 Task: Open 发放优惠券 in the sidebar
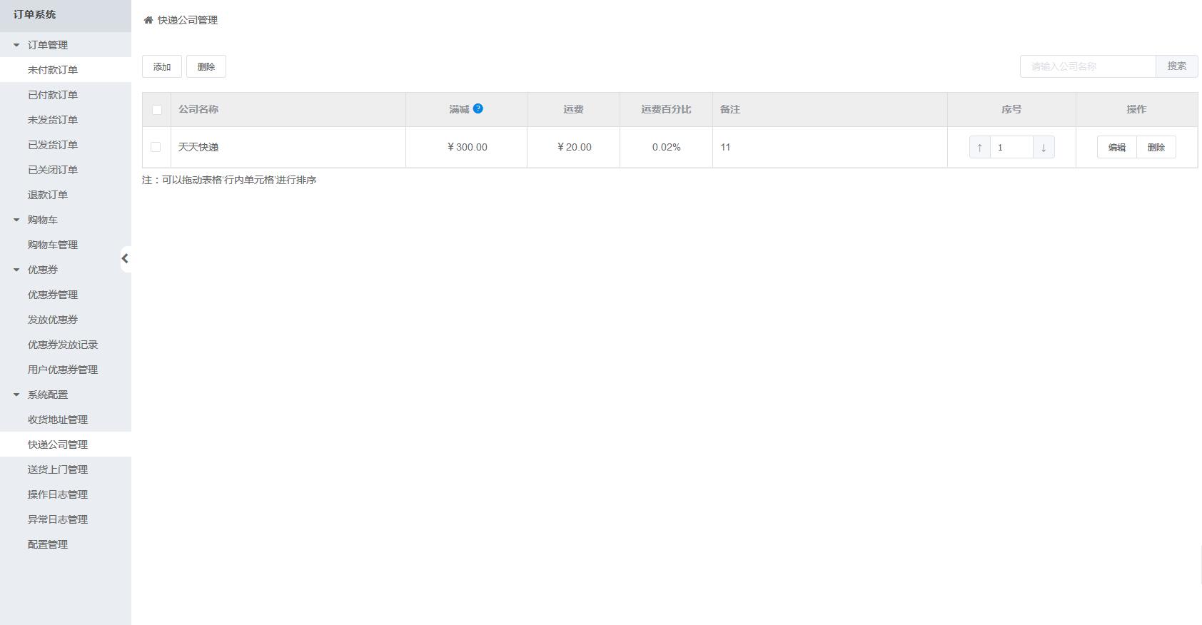[66, 320]
